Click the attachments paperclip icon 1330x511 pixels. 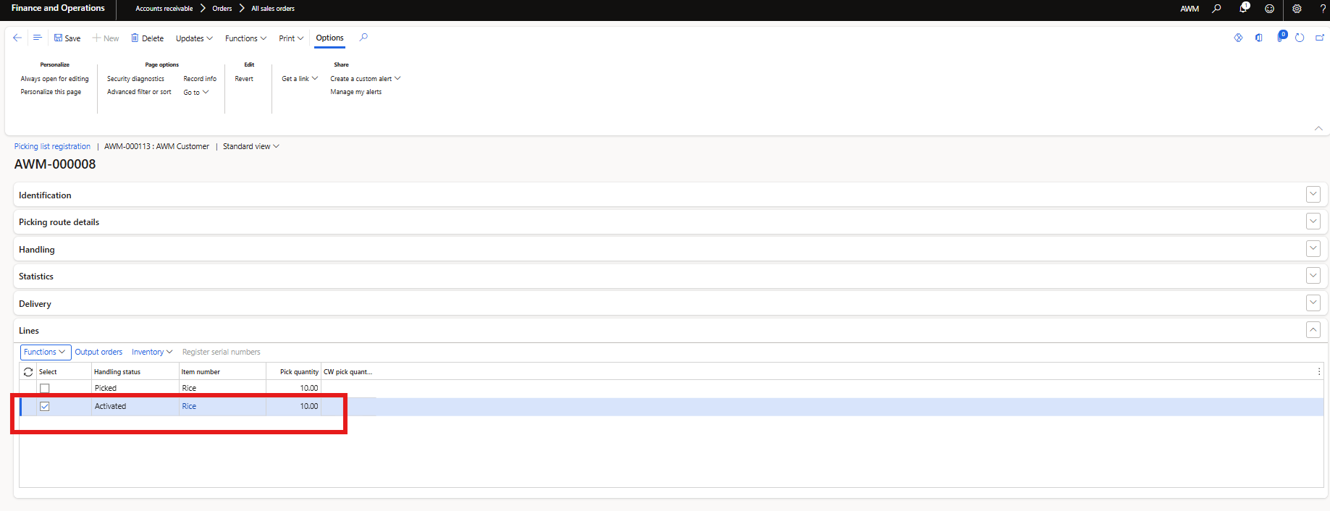click(x=1280, y=38)
